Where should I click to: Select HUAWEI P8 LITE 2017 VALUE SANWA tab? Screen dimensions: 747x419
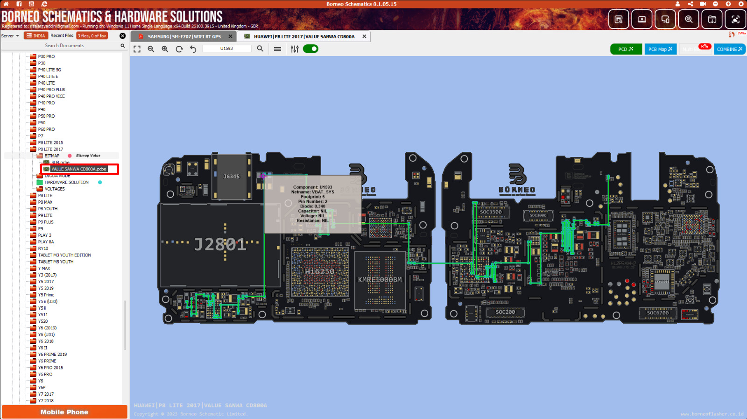(x=304, y=36)
